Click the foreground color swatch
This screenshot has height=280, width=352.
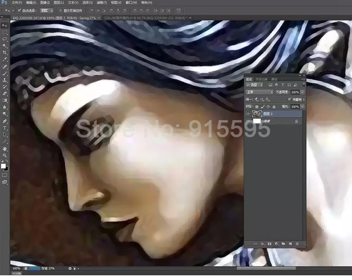tap(3, 166)
